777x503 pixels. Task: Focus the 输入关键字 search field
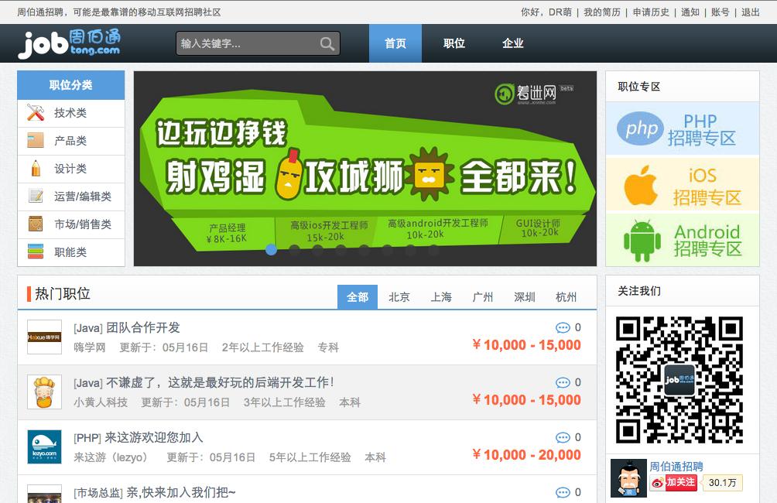248,43
